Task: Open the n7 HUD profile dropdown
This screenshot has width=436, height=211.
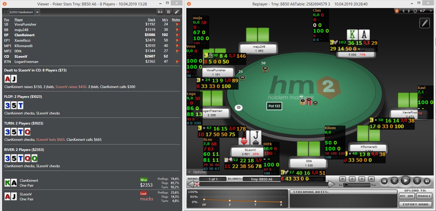Action: point(431,11)
